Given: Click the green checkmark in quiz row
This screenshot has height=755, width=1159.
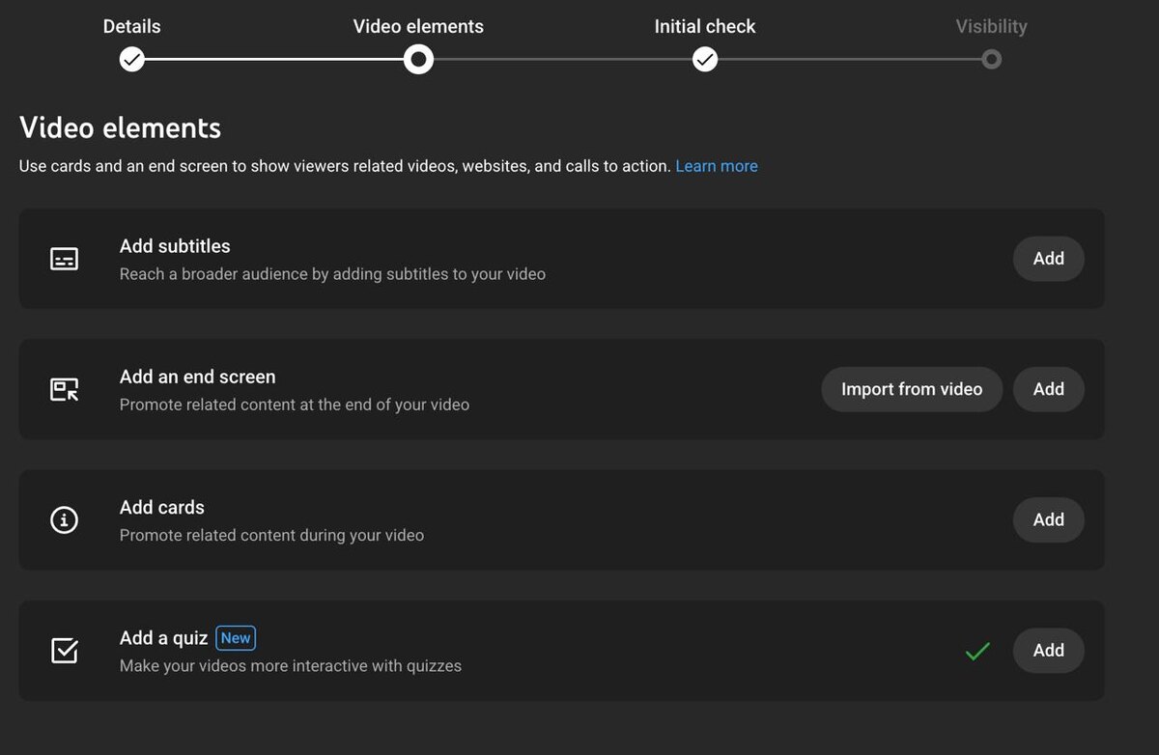Looking at the screenshot, I should click(x=977, y=651).
